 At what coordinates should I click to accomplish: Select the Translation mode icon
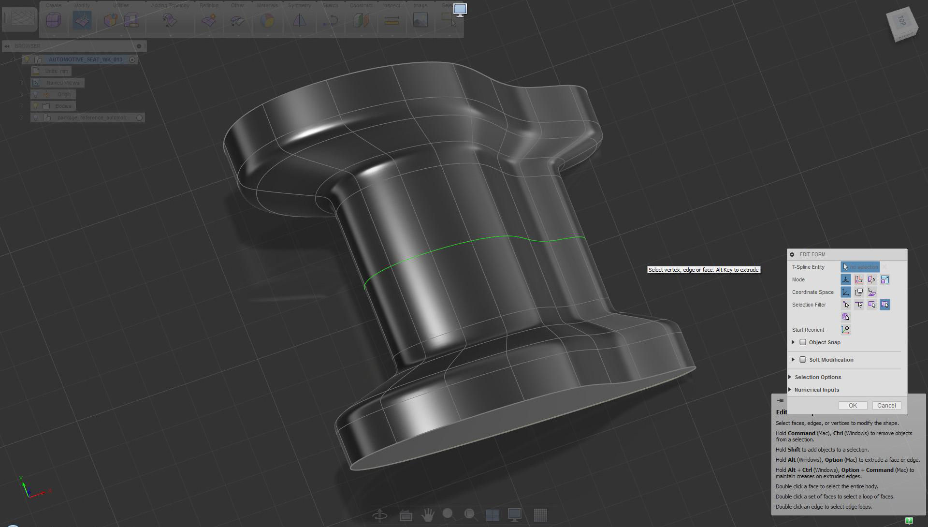(x=858, y=279)
